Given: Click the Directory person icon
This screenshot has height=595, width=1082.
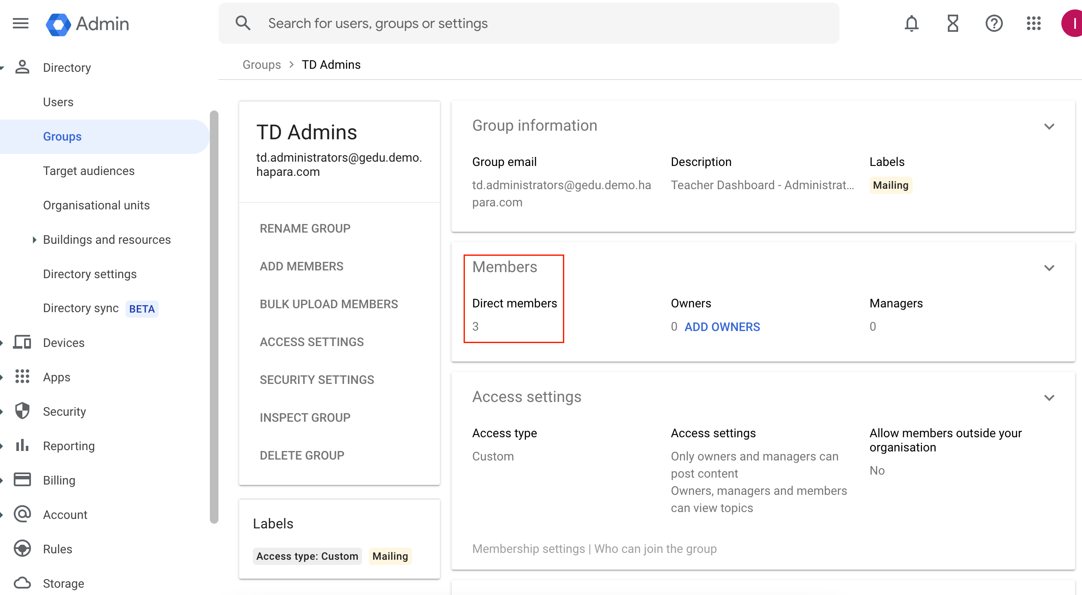Looking at the screenshot, I should [22, 67].
